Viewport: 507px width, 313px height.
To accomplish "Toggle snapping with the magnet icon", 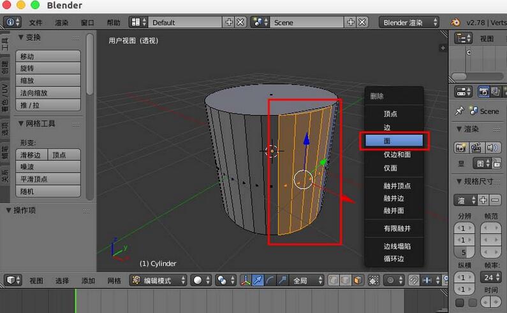I will [x=413, y=280].
